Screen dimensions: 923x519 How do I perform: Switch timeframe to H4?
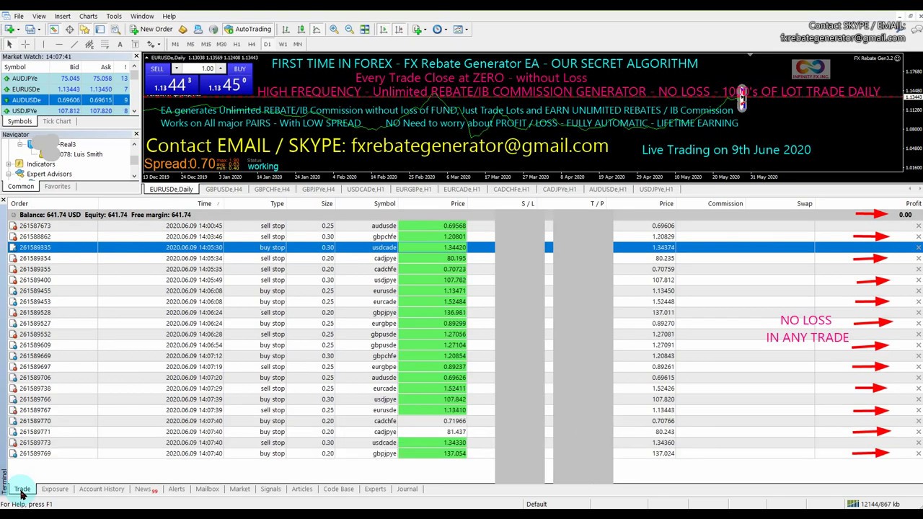(252, 45)
